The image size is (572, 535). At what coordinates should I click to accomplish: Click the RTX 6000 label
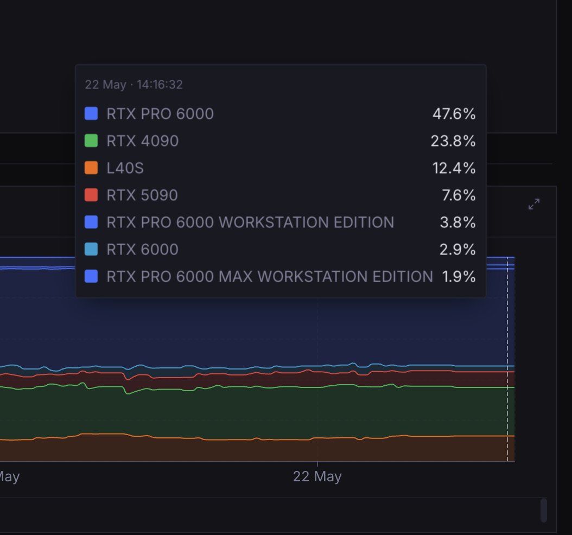(x=142, y=250)
